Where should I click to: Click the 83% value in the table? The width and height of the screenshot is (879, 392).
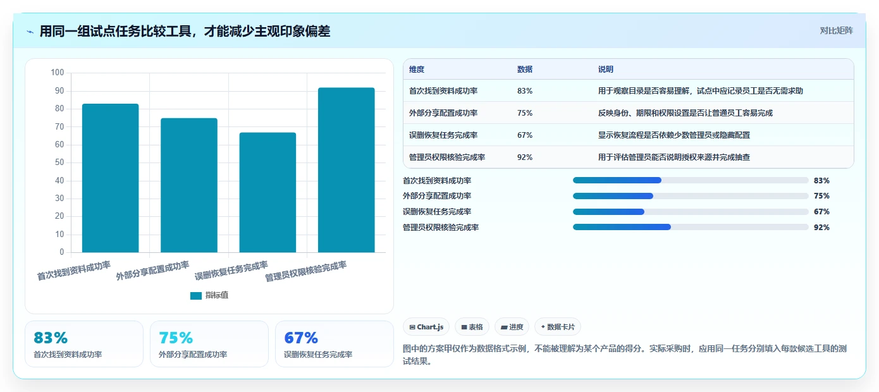[x=525, y=91]
